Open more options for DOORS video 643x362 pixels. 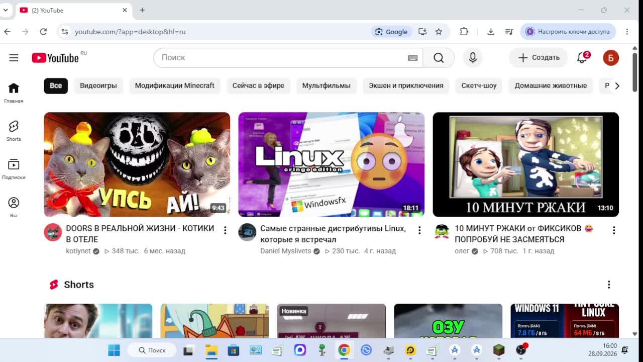pos(225,230)
